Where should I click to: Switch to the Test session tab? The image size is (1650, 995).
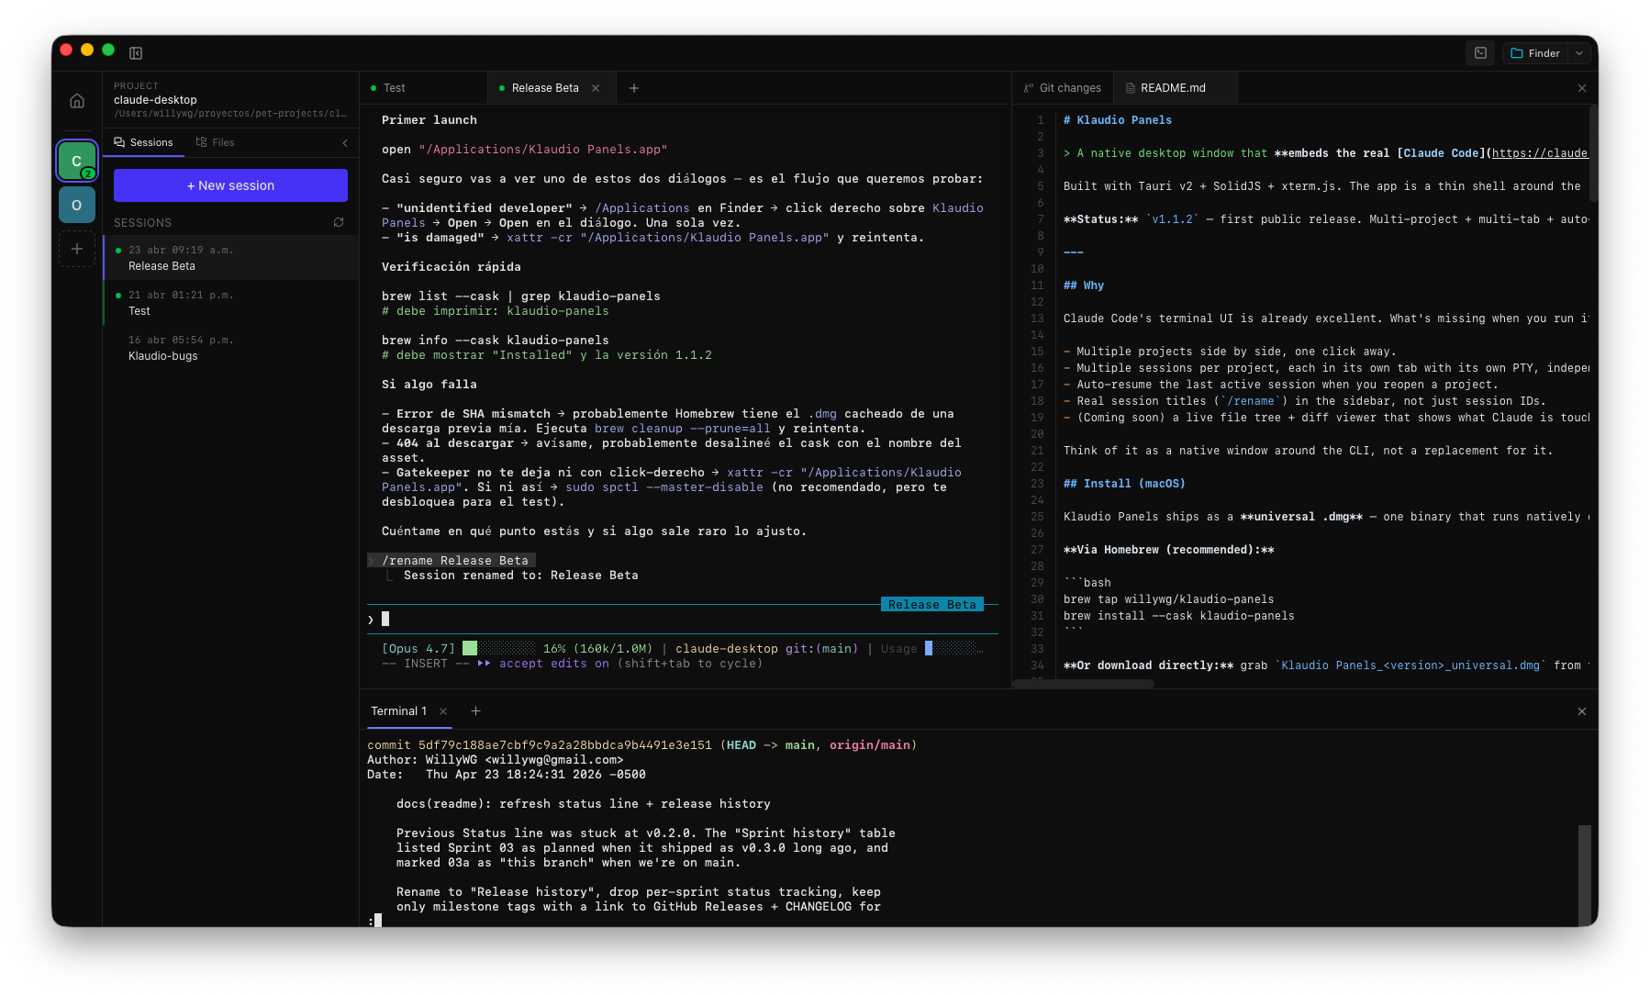coord(423,88)
